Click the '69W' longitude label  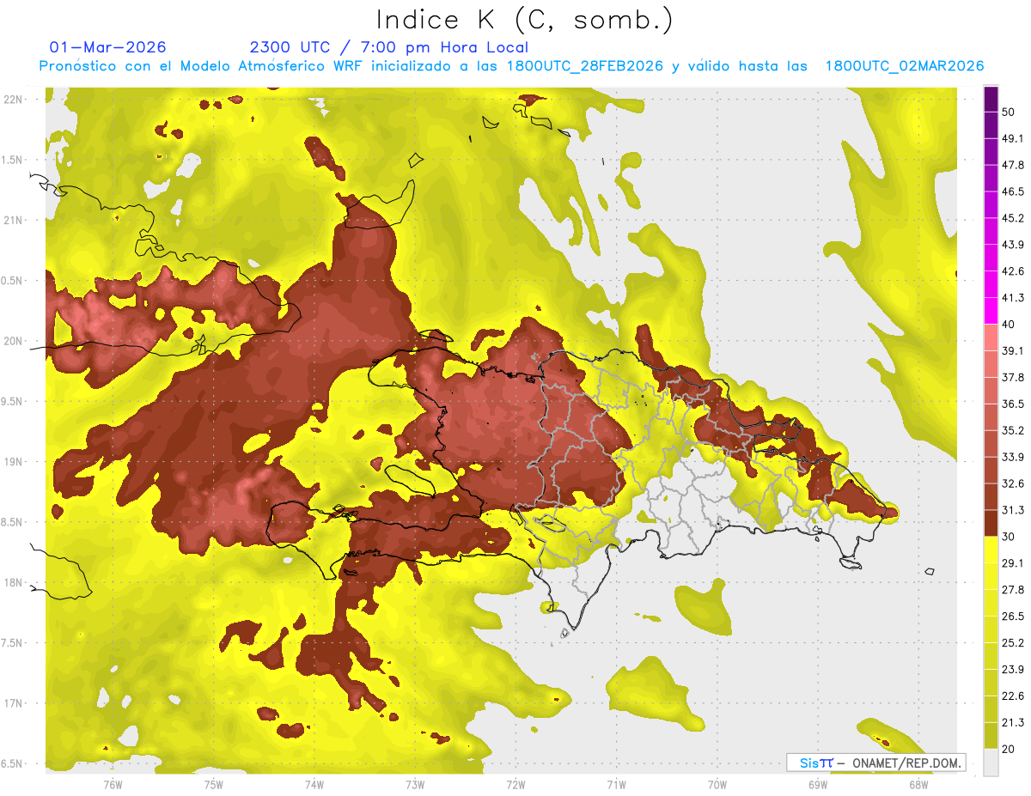(x=818, y=785)
